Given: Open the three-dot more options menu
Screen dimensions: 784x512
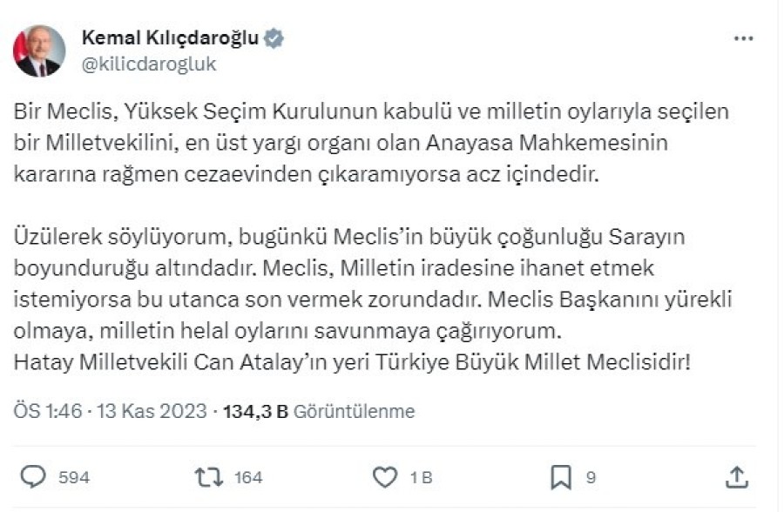Looking at the screenshot, I should coord(743,39).
